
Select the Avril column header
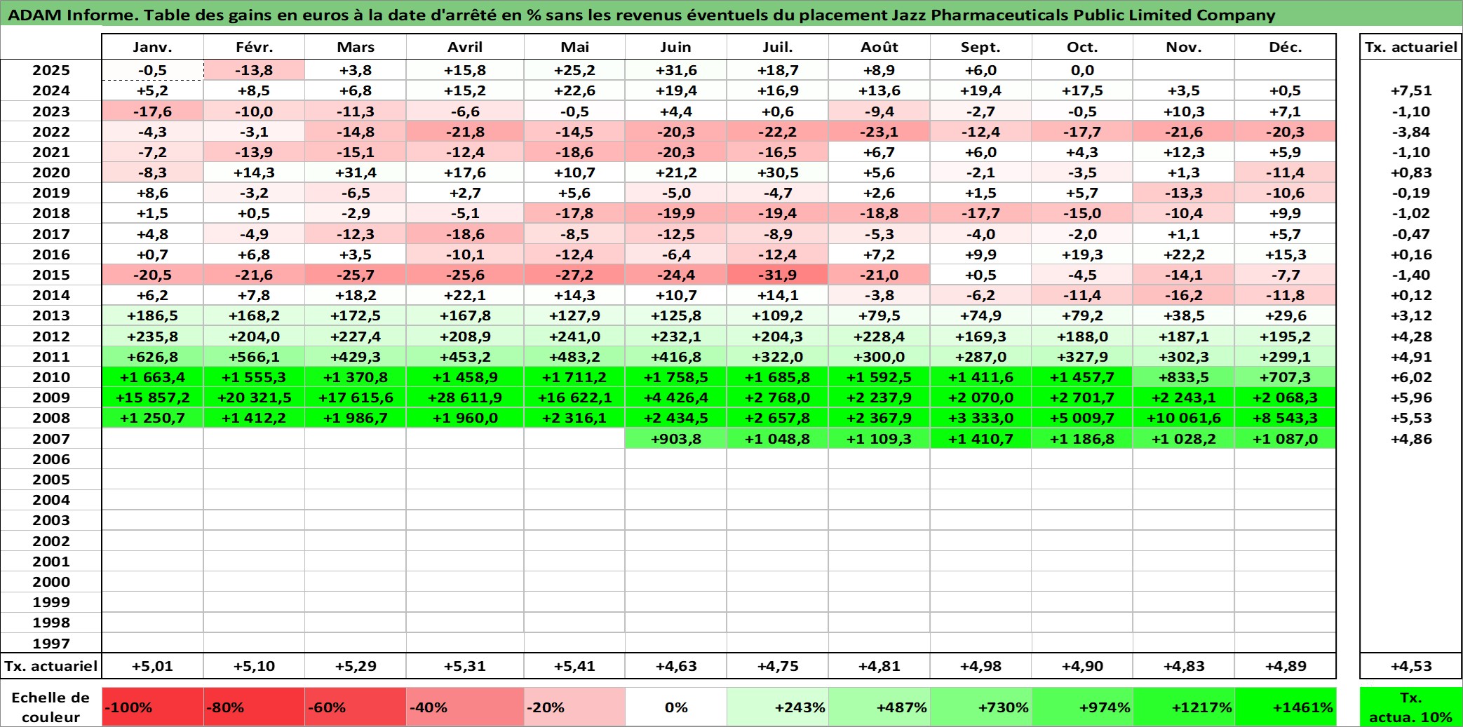(465, 47)
